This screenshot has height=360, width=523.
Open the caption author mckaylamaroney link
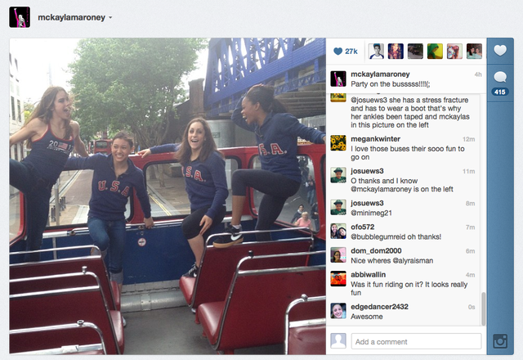point(380,74)
